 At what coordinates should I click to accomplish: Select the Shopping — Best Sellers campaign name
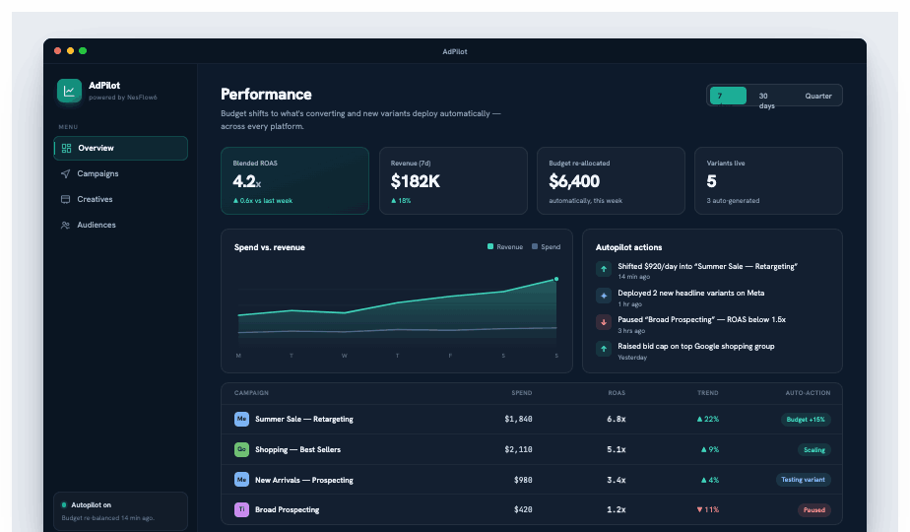coord(297,449)
